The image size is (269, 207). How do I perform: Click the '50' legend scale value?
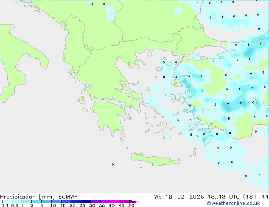pos(131,205)
